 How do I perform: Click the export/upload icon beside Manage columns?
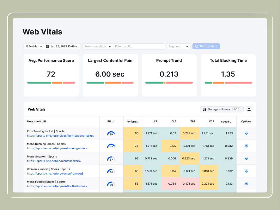[x=249, y=109]
